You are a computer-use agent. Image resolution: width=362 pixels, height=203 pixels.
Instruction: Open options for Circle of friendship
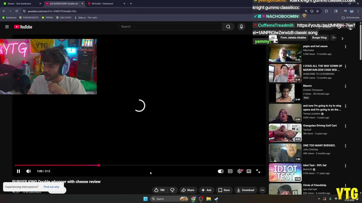pyautogui.click(x=345, y=186)
